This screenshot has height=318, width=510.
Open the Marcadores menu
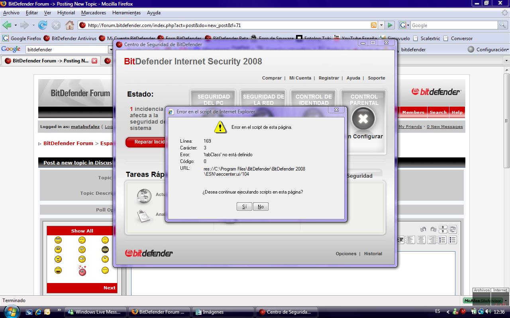pos(94,13)
